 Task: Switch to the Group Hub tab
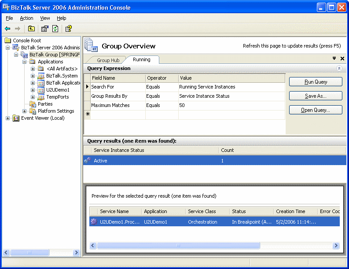point(108,60)
